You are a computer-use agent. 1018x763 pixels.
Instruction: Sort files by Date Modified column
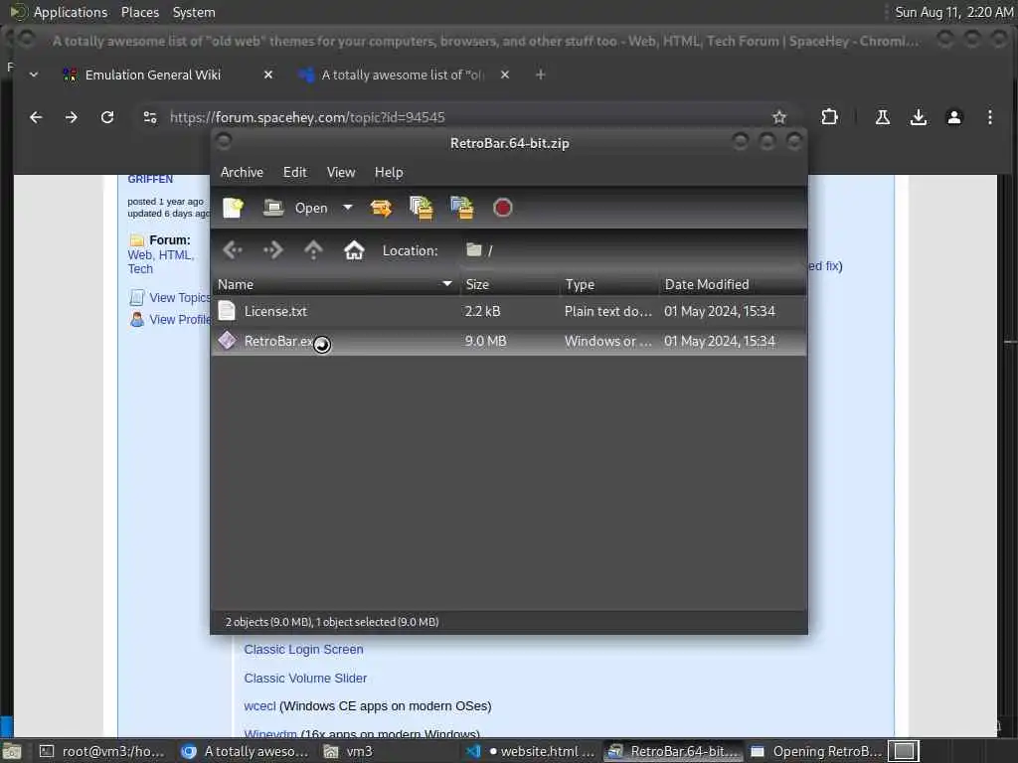pyautogui.click(x=733, y=284)
